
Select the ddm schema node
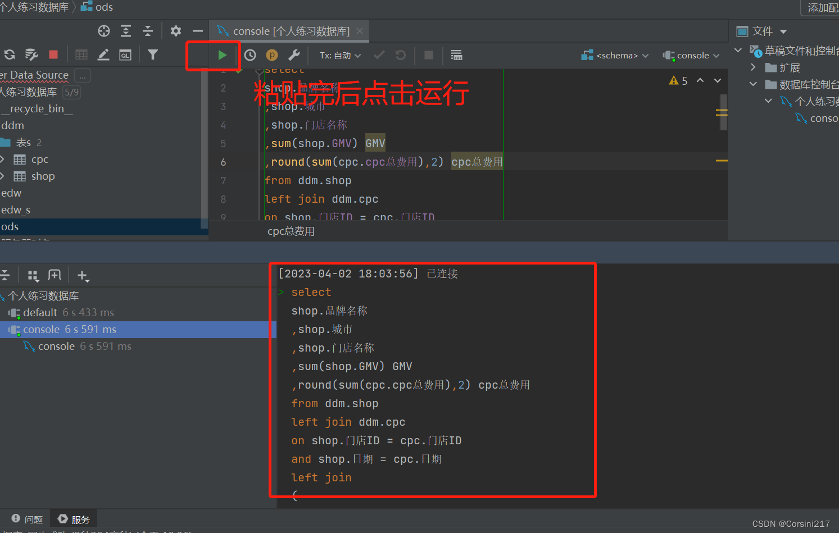(12, 126)
